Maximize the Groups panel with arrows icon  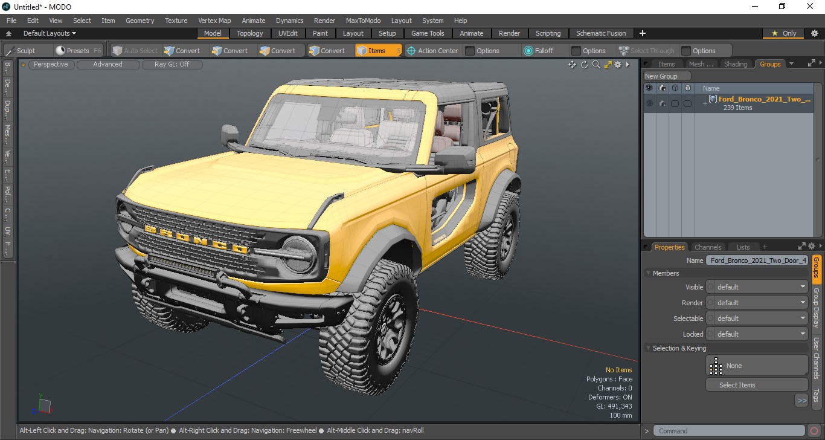point(811,63)
